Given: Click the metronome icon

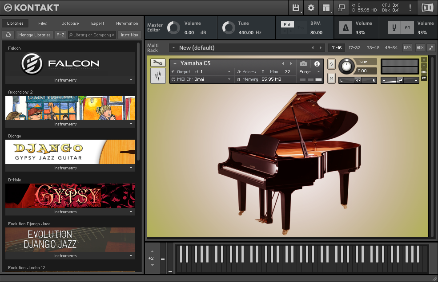Looking at the screenshot, I should [x=346, y=28].
